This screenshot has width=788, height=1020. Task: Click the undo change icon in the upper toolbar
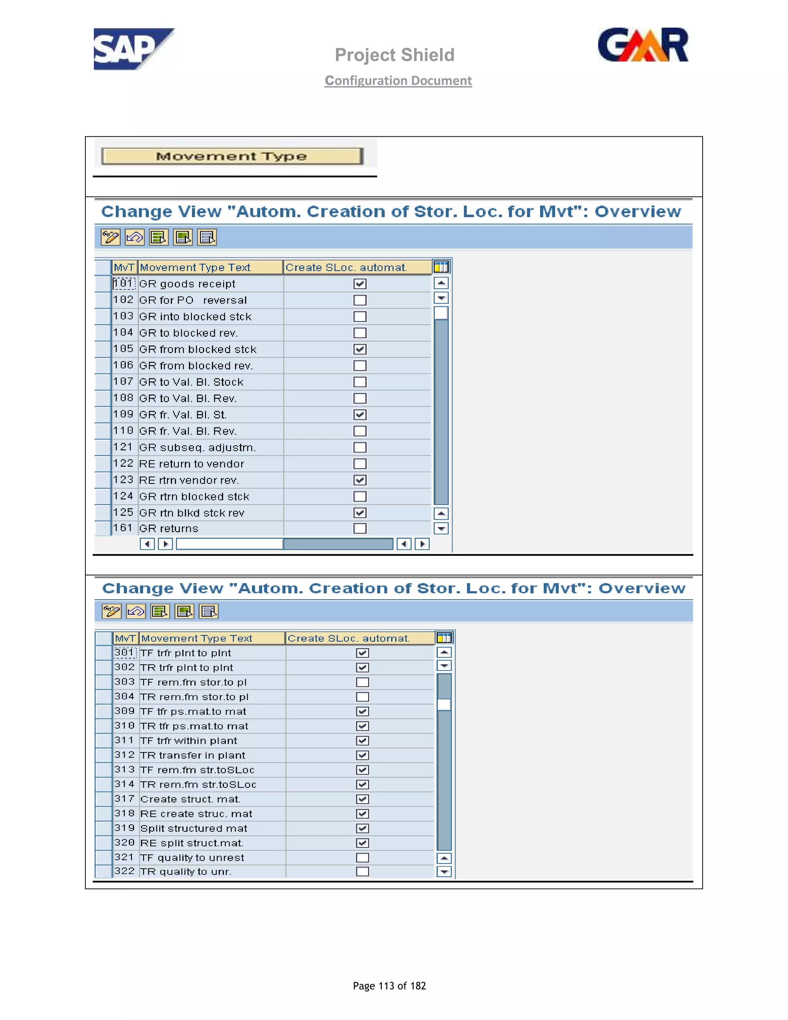[x=134, y=237]
